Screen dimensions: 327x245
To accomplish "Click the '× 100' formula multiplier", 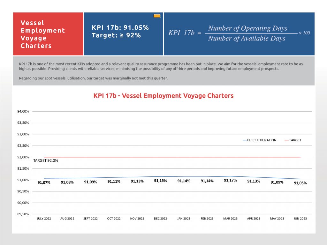I will pos(304,33).
